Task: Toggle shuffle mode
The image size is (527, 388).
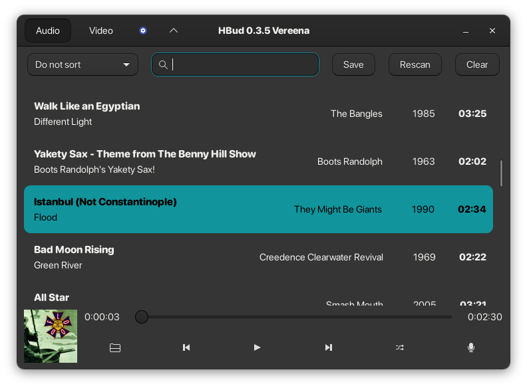Action: pos(400,347)
